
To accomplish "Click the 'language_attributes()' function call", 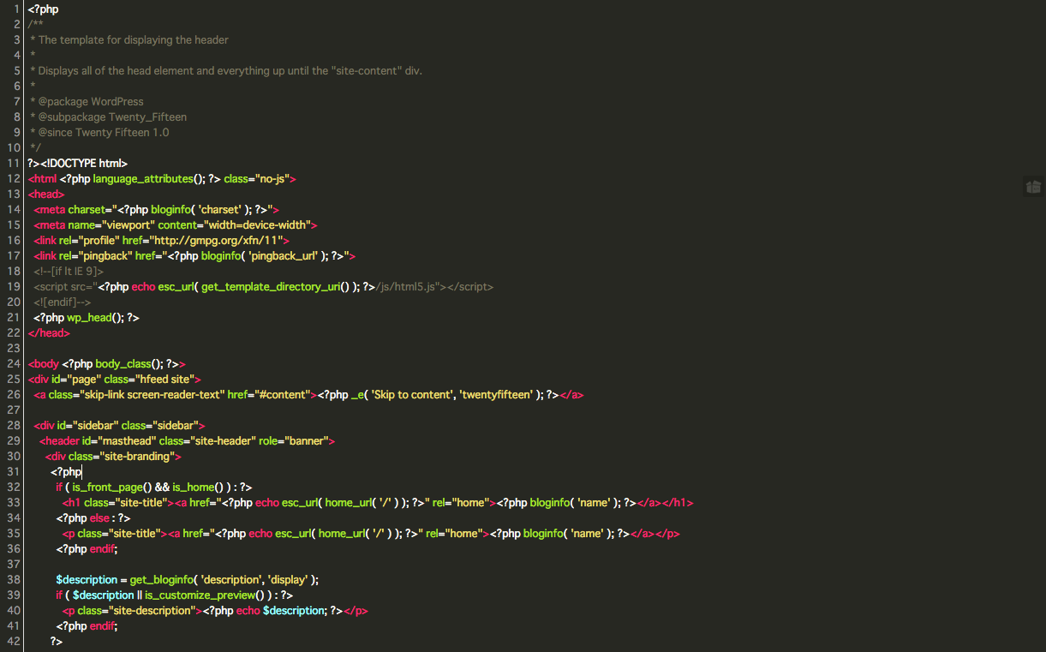I will 149,178.
